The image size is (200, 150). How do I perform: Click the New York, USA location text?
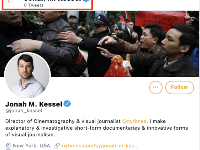31,146
